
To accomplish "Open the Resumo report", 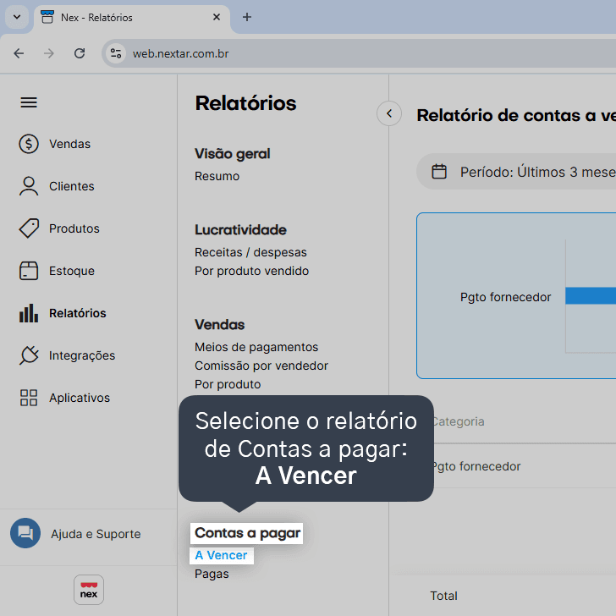I will pyautogui.click(x=217, y=176).
